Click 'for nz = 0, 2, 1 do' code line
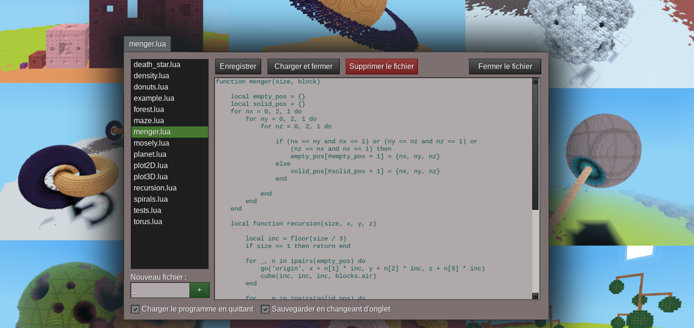 point(296,127)
